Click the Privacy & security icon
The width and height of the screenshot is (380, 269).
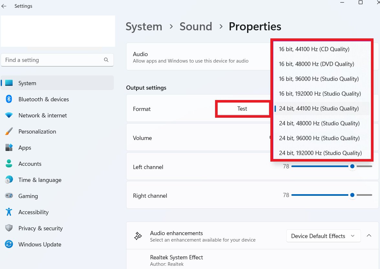(9, 228)
